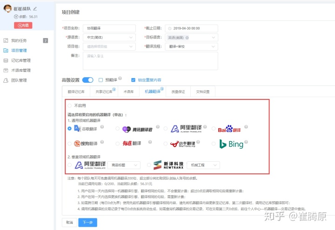Check the 预翻译 checkbox
Viewport: 335px width, 230px height.
pyautogui.click(x=100, y=80)
